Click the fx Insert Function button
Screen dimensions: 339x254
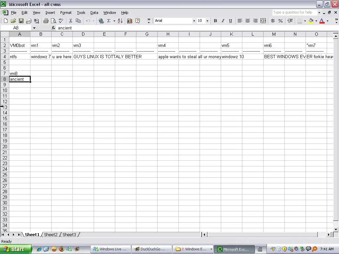tap(53, 28)
